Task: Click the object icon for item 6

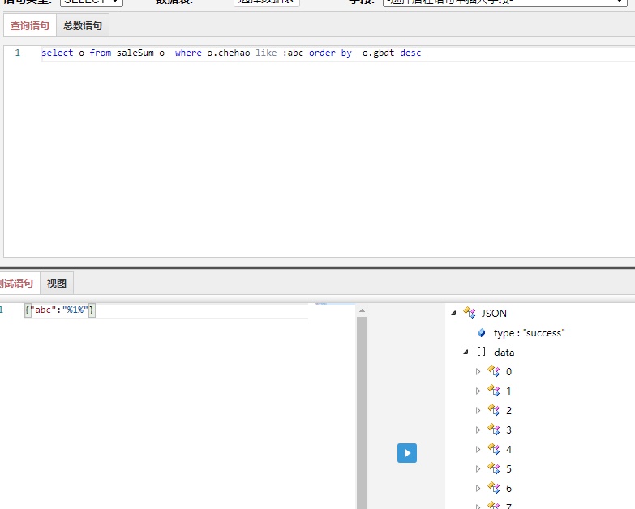Action: tap(493, 488)
